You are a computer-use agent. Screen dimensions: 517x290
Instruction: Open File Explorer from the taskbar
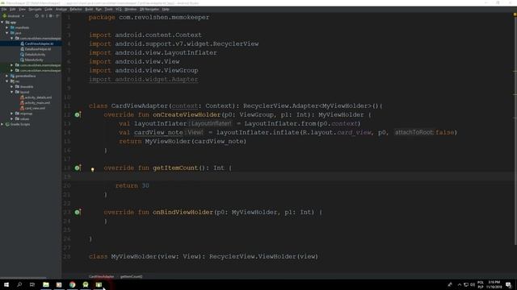click(46, 284)
